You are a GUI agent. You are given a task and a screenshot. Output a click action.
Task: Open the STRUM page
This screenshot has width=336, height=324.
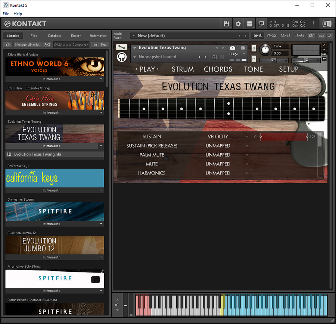[x=183, y=69]
